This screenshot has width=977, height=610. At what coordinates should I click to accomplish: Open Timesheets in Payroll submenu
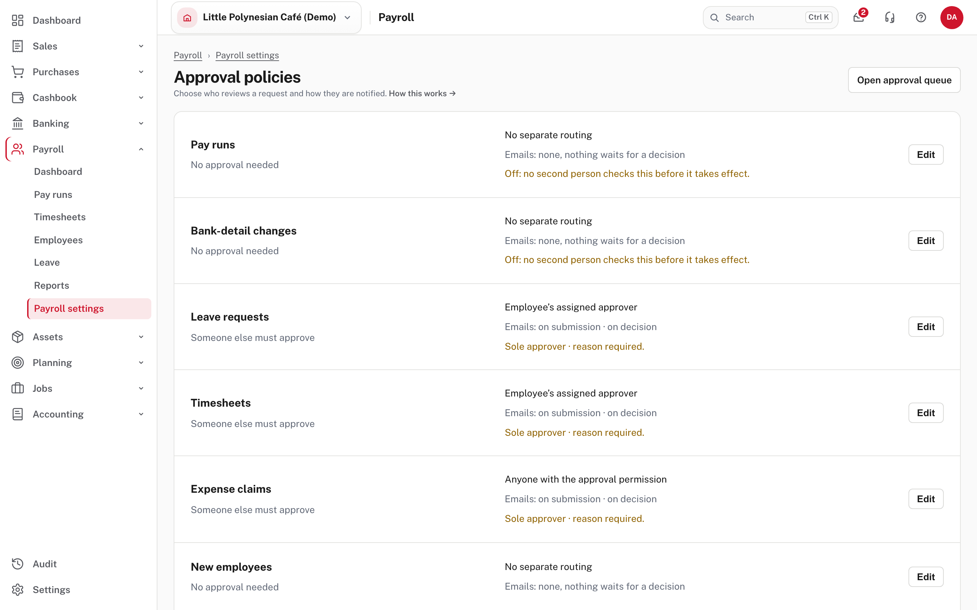click(x=89, y=217)
